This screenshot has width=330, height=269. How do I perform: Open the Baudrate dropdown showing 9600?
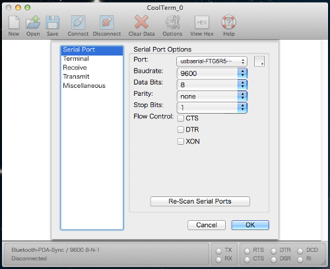coord(212,73)
